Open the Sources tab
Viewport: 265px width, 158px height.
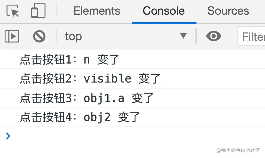pos(228,11)
